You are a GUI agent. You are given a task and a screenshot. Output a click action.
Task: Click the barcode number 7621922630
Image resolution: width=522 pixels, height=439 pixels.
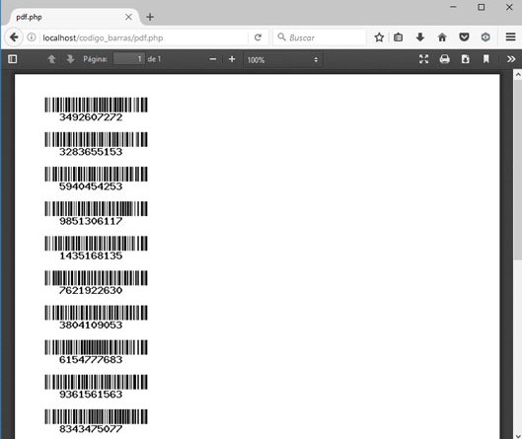coord(91,290)
